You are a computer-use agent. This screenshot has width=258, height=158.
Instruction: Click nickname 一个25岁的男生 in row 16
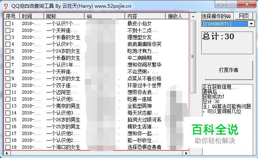(63, 126)
